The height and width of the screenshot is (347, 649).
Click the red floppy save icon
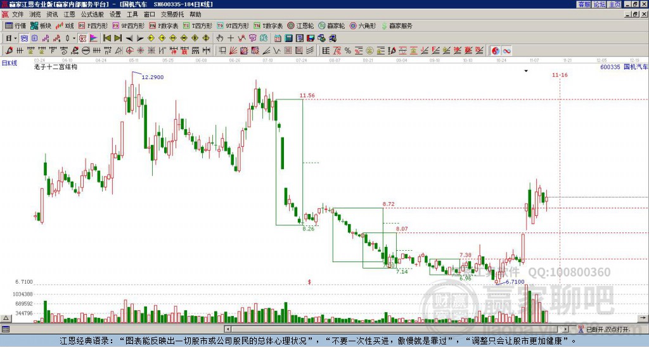(x=311, y=39)
